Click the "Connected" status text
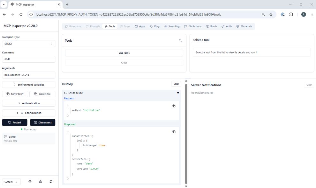Viewport: 316px width, 188px height. 30,129
